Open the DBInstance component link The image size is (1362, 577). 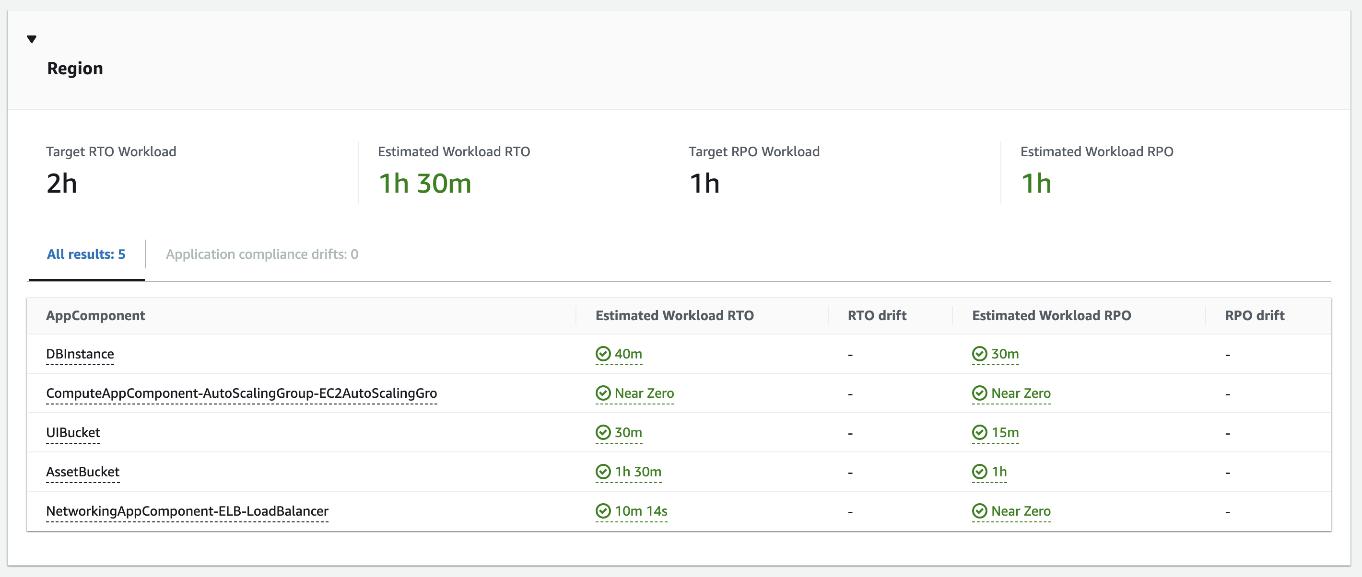(x=80, y=354)
